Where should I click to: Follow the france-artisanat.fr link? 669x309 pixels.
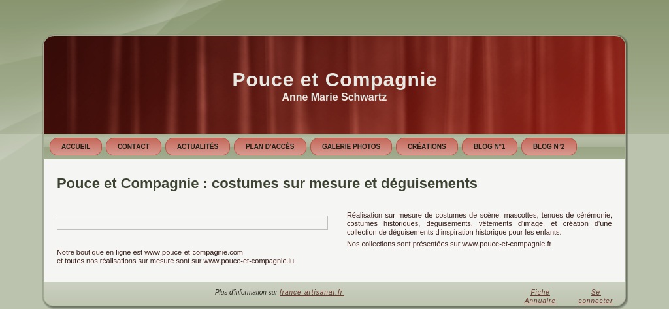pos(312,293)
